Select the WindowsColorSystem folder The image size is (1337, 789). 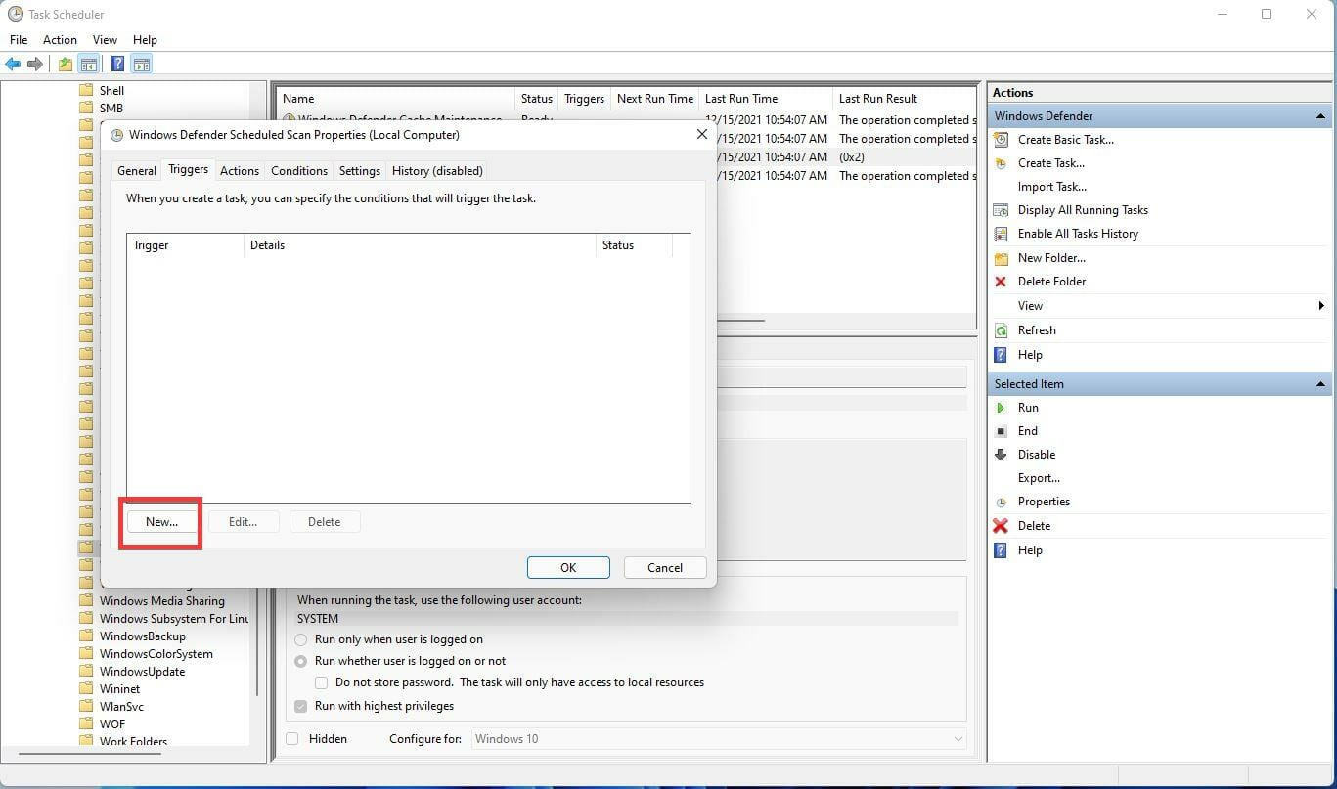[156, 654]
